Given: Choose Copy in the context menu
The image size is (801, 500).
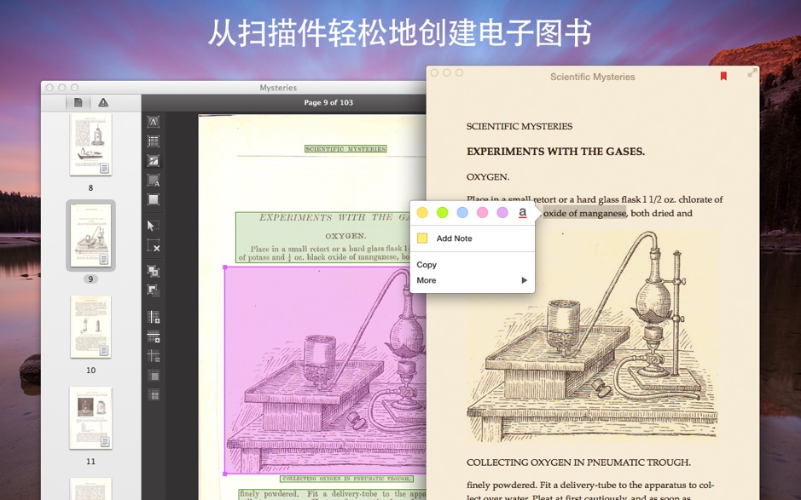Looking at the screenshot, I should (x=427, y=264).
